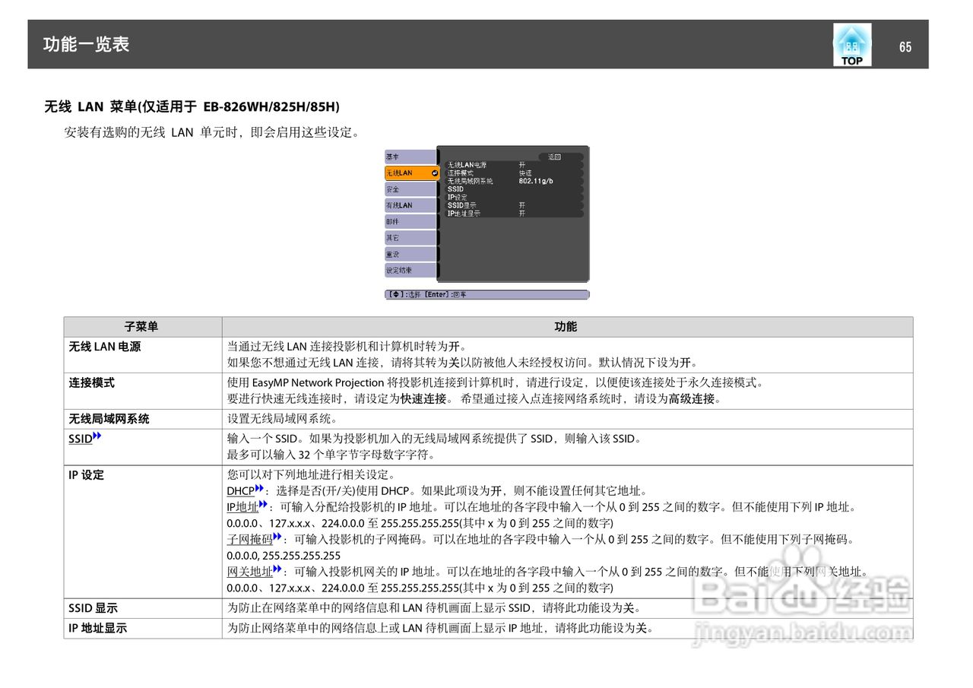Click the 802.11g/b value in menu image
Viewport: 973px width, 688px height.
point(536,181)
